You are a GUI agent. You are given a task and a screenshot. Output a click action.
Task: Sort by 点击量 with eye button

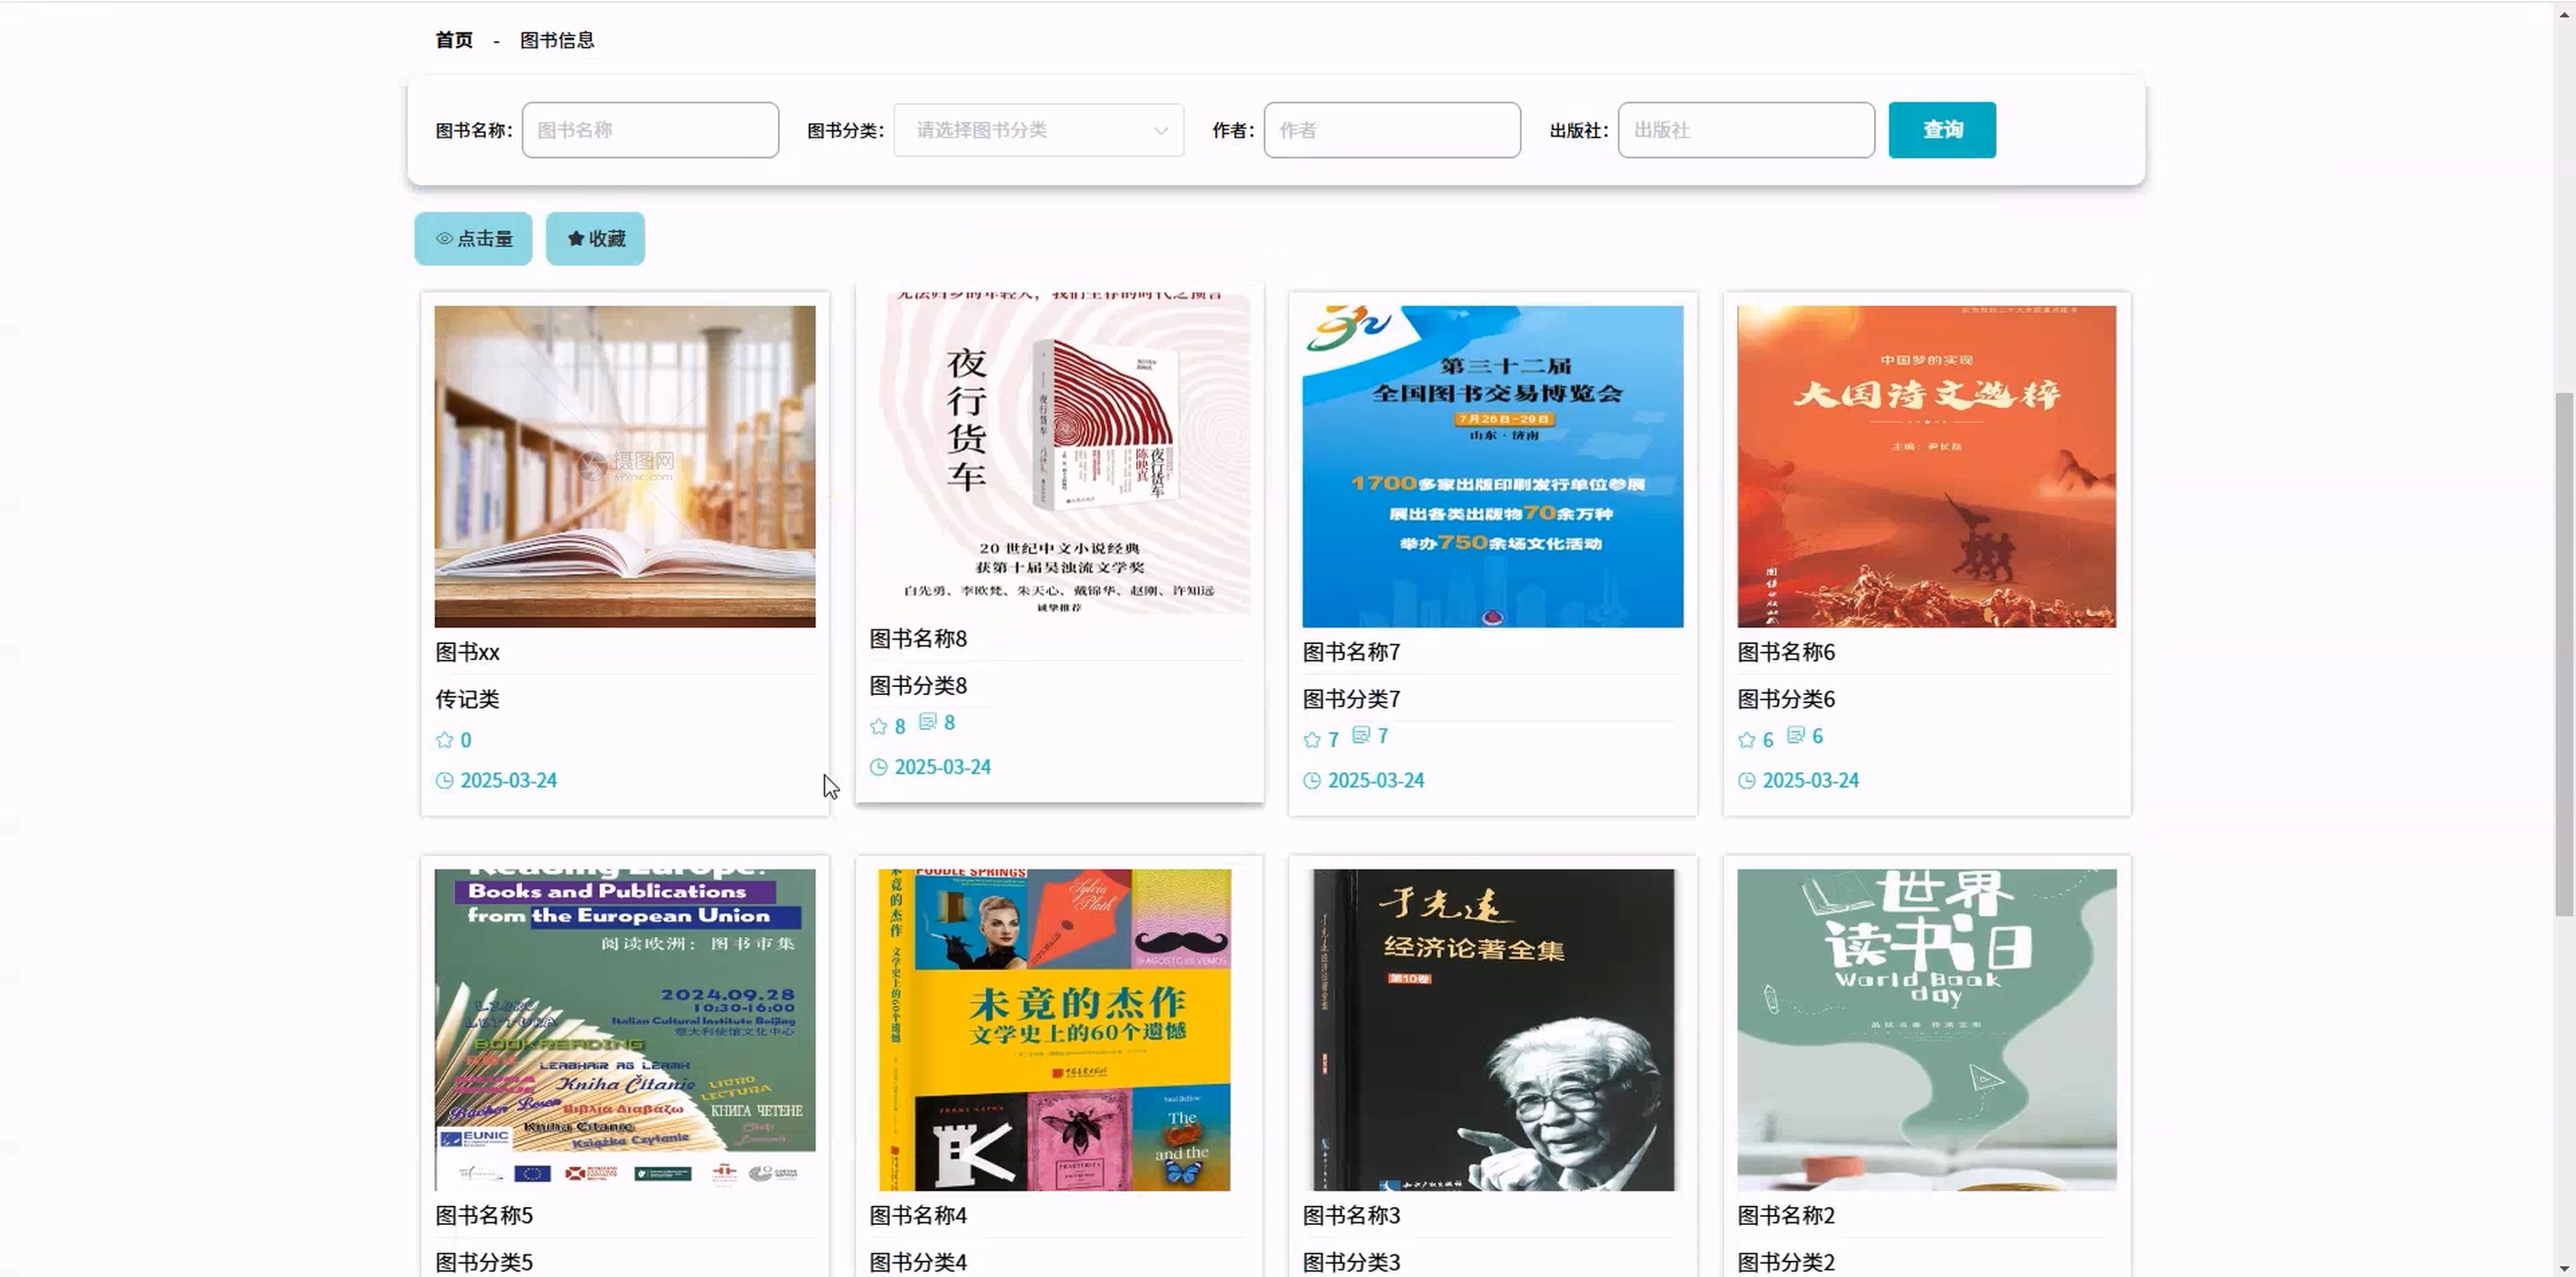click(473, 238)
